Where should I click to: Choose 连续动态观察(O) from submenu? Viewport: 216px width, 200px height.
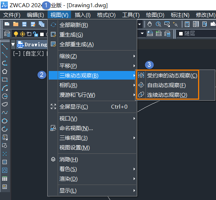(167, 95)
